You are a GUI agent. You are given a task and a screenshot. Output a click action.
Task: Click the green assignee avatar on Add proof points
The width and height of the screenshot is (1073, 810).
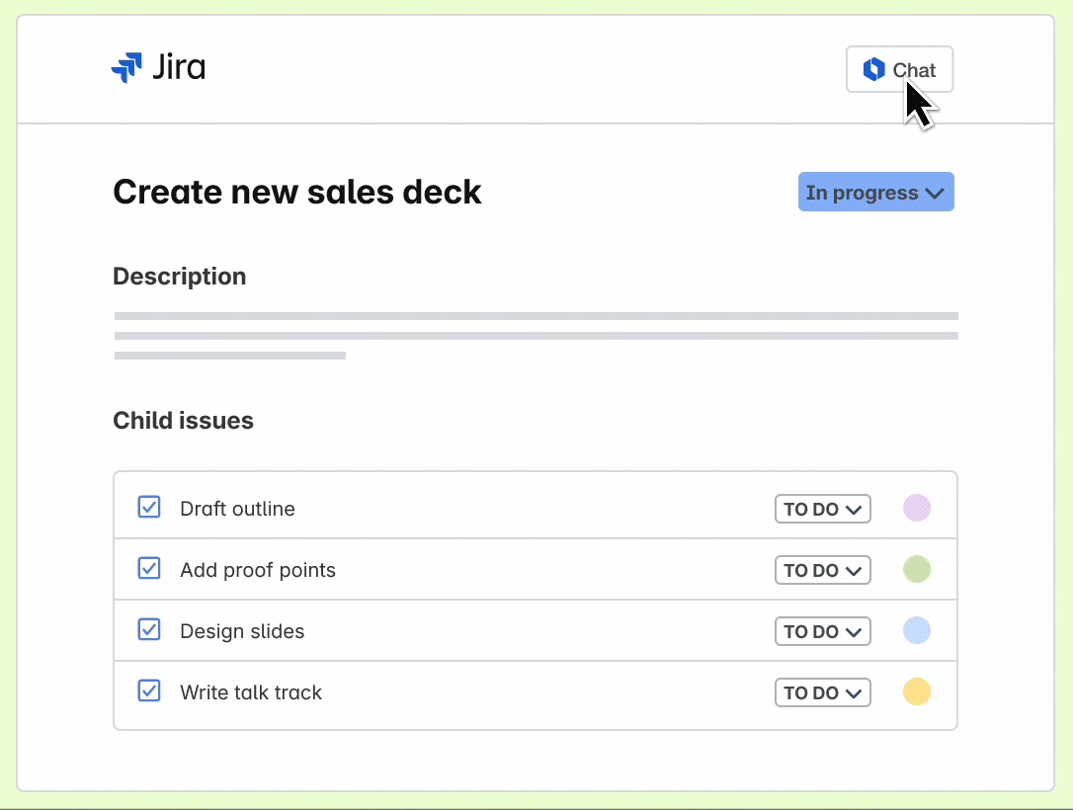click(x=917, y=570)
